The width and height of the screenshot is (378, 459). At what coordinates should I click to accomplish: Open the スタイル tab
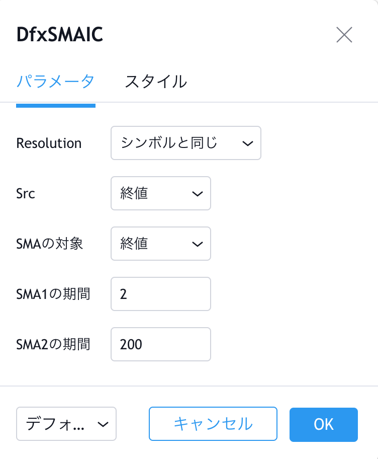pos(155,82)
